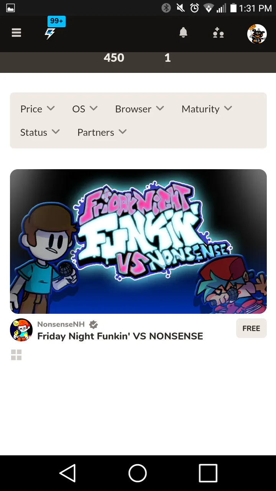Image resolution: width=276 pixels, height=491 pixels.
Task: Open the Partners filter dropdown
Action: click(x=102, y=132)
